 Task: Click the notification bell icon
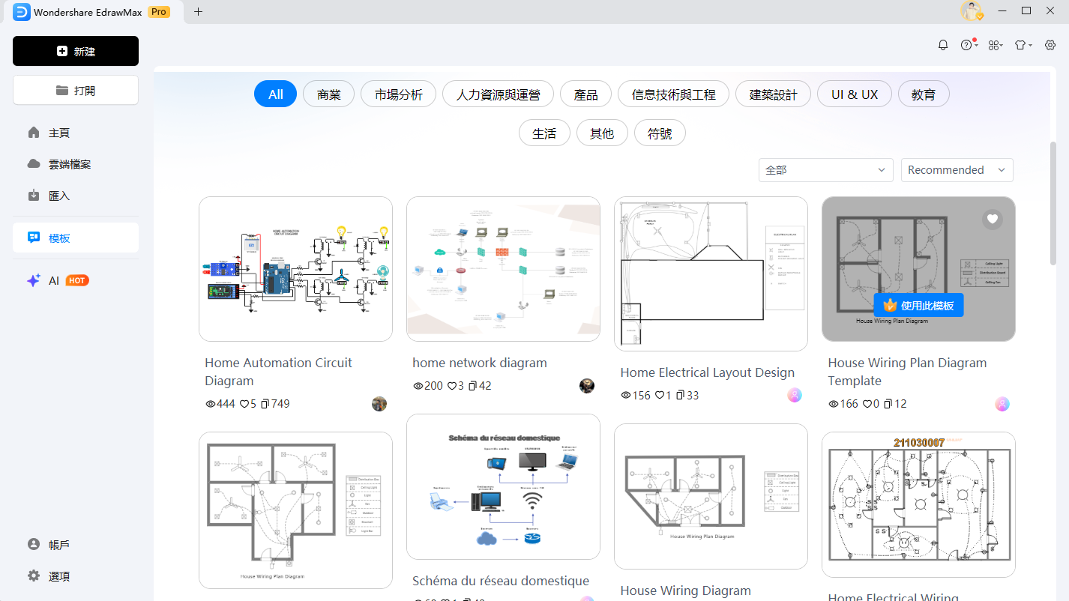(x=943, y=45)
